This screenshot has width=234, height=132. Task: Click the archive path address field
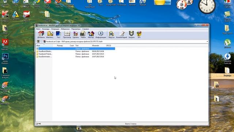(x=125, y=41)
